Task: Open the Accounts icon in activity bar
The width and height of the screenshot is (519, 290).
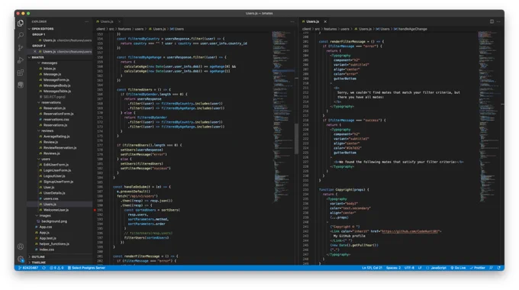Action: pyautogui.click(x=21, y=246)
